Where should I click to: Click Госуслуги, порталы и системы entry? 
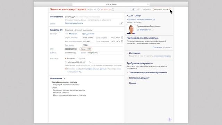pos(66,85)
